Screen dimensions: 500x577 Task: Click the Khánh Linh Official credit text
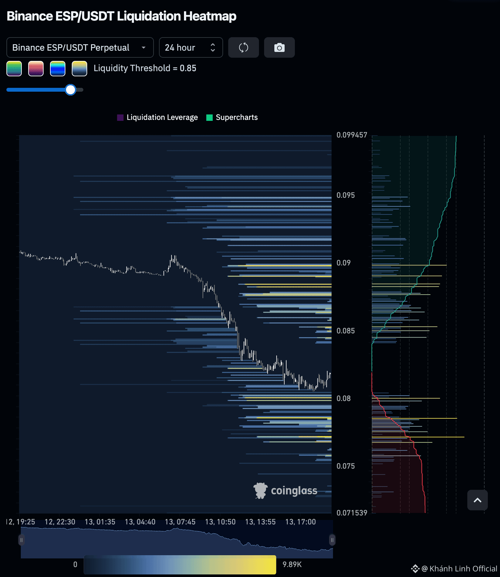[x=459, y=569]
